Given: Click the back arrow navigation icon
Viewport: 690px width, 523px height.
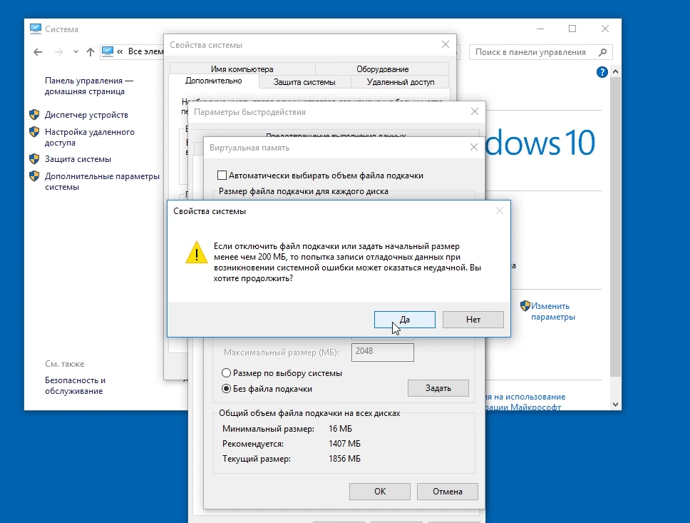Looking at the screenshot, I should pos(38,52).
